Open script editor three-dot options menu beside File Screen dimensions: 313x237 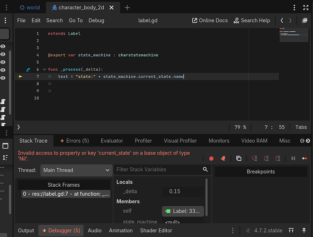pos(5,20)
